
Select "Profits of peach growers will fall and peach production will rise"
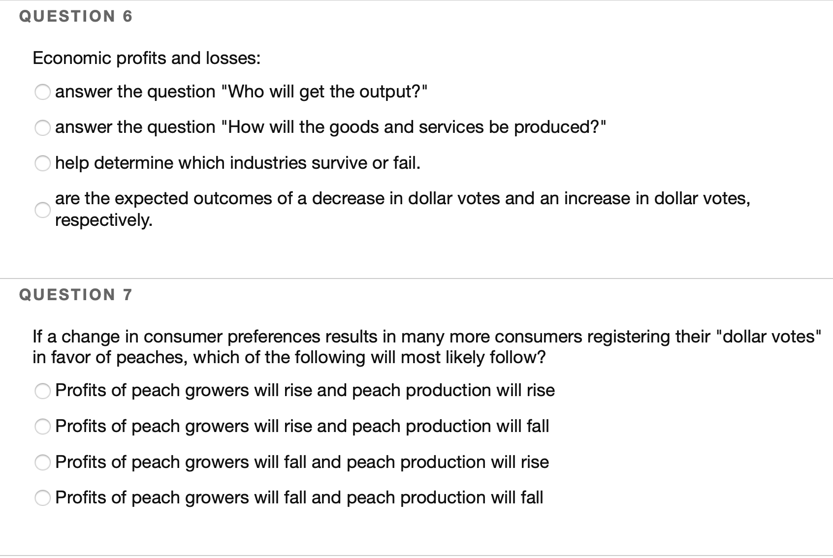click(x=43, y=463)
